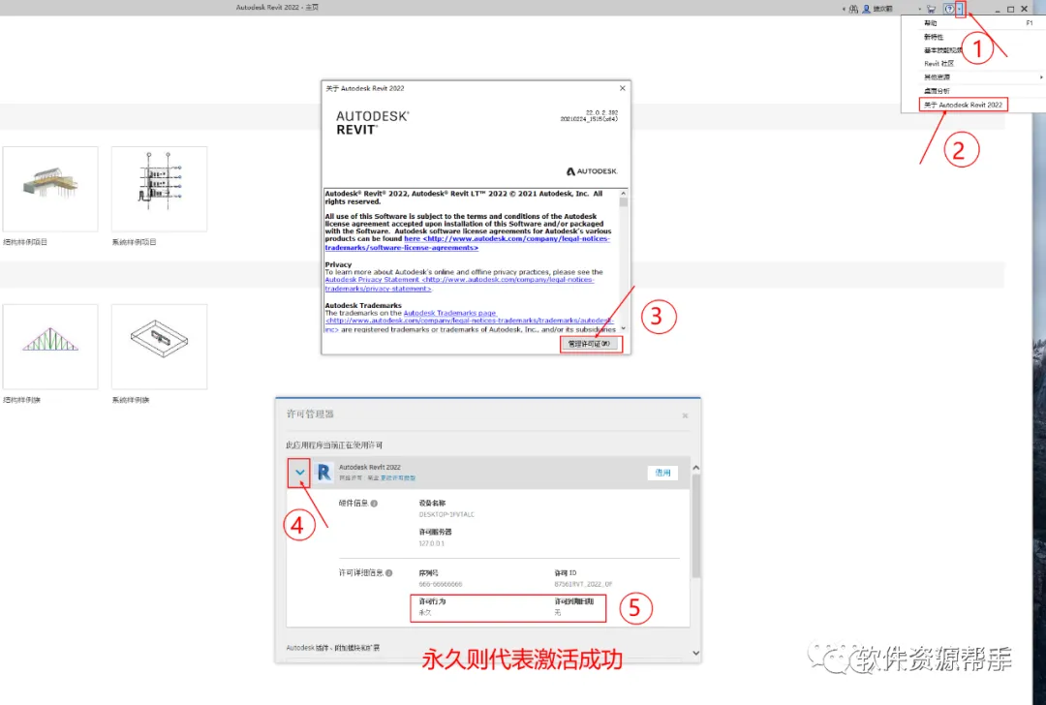Image resolution: width=1046 pixels, height=705 pixels.
Task: Click the Autodesk logo in the About dialog
Action: point(592,171)
